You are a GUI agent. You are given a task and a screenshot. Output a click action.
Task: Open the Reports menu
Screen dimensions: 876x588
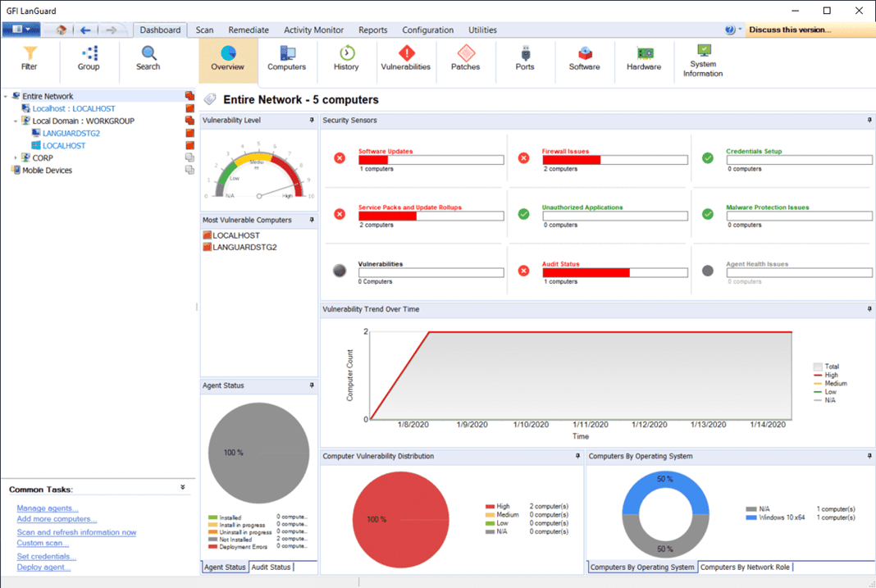[373, 30]
